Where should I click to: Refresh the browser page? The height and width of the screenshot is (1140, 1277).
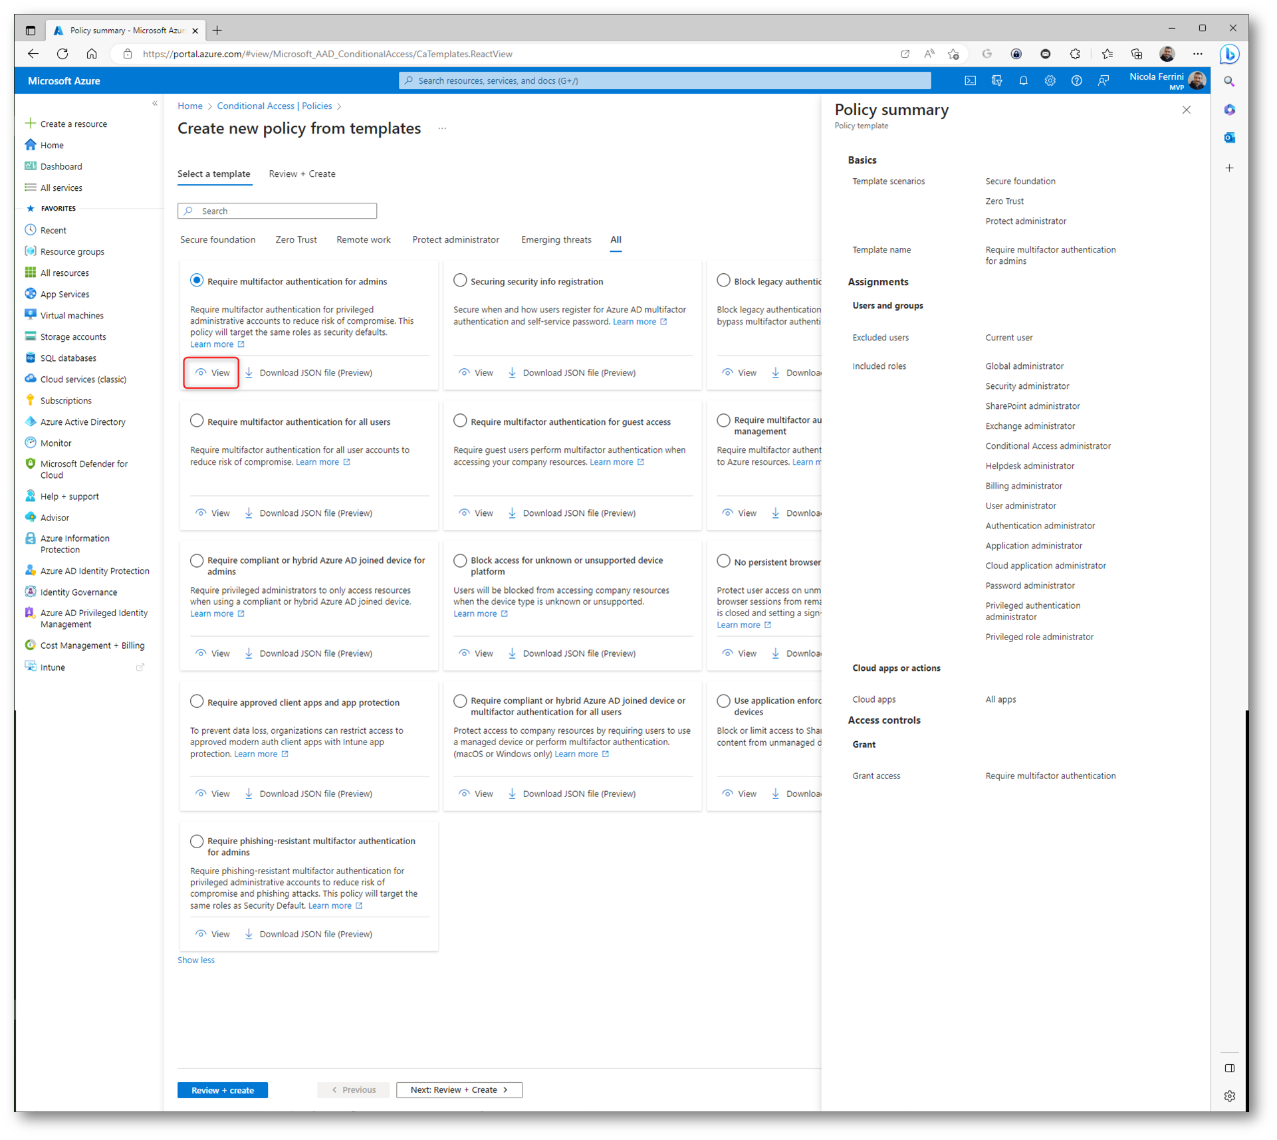click(62, 54)
